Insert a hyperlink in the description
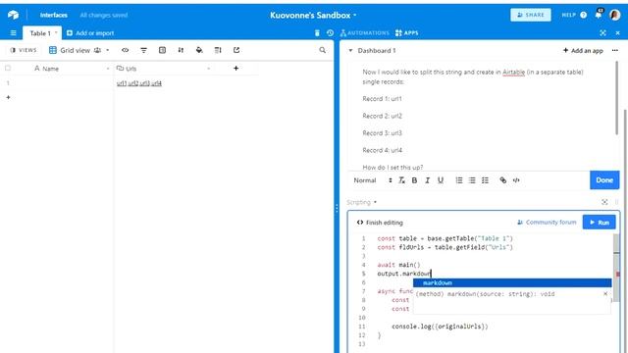Viewport: 628px width, 353px height. coord(503,180)
